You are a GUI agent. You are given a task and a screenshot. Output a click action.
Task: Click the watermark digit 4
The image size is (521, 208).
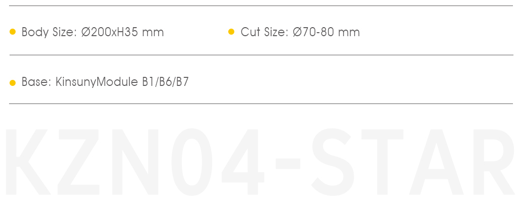(x=243, y=162)
